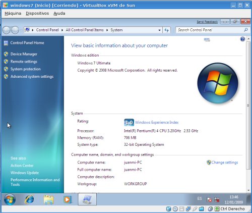Refresh the address bar view

(x=166, y=30)
